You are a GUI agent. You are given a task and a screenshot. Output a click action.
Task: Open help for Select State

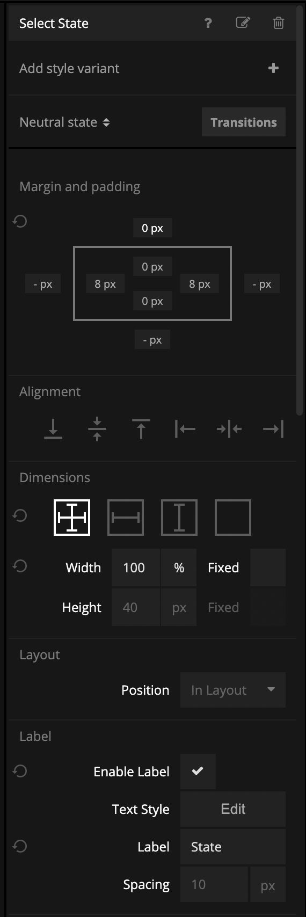208,23
